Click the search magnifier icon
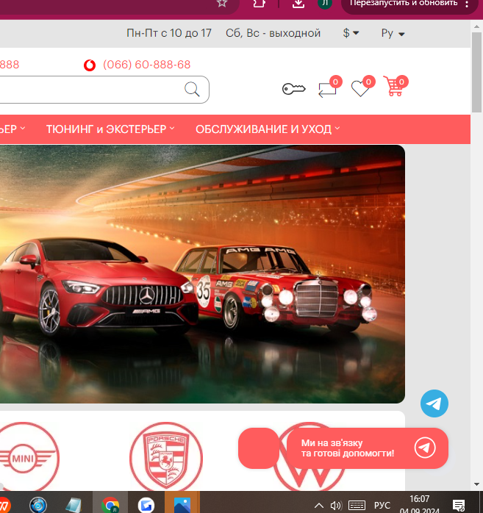Screen dimensions: 483x513 (192, 90)
